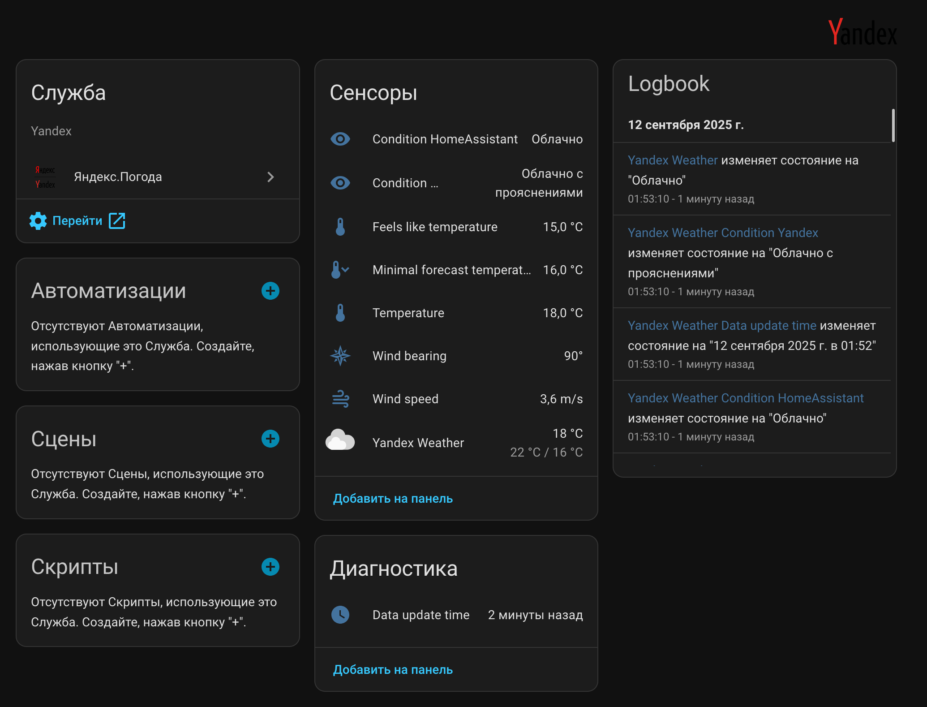Click Добавить на панель under Сенсоры
The width and height of the screenshot is (927, 707).
click(x=393, y=499)
